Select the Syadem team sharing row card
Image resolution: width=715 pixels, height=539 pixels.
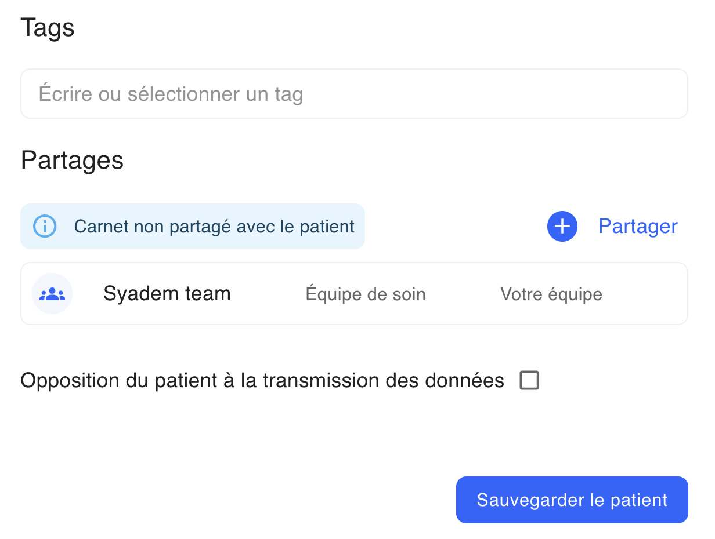(354, 294)
